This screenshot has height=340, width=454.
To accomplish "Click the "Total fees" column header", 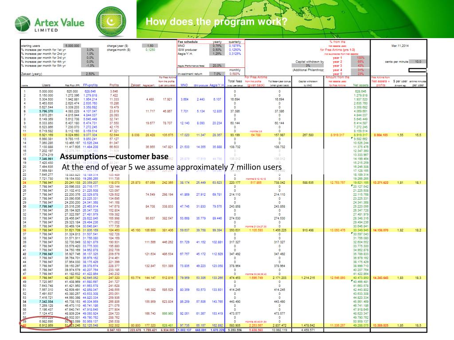I will pos(235,81).
